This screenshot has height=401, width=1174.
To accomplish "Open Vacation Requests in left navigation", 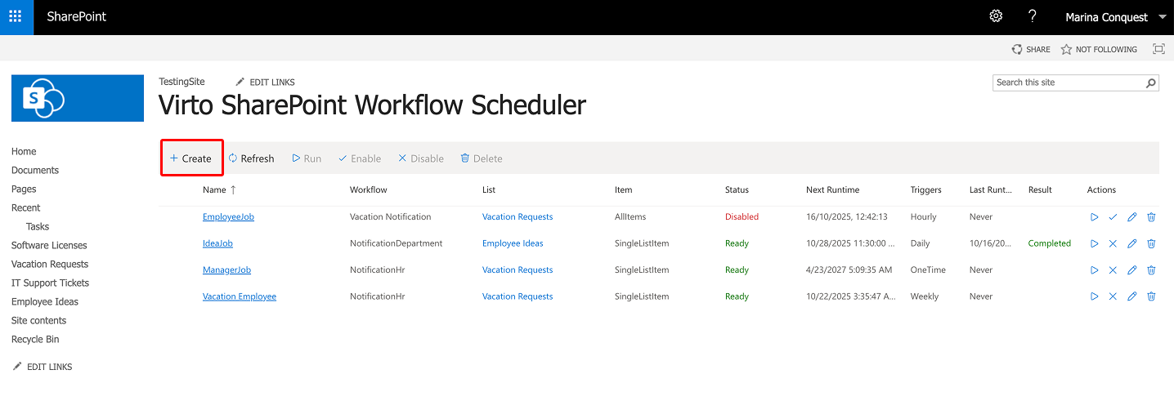I will pyautogui.click(x=50, y=264).
